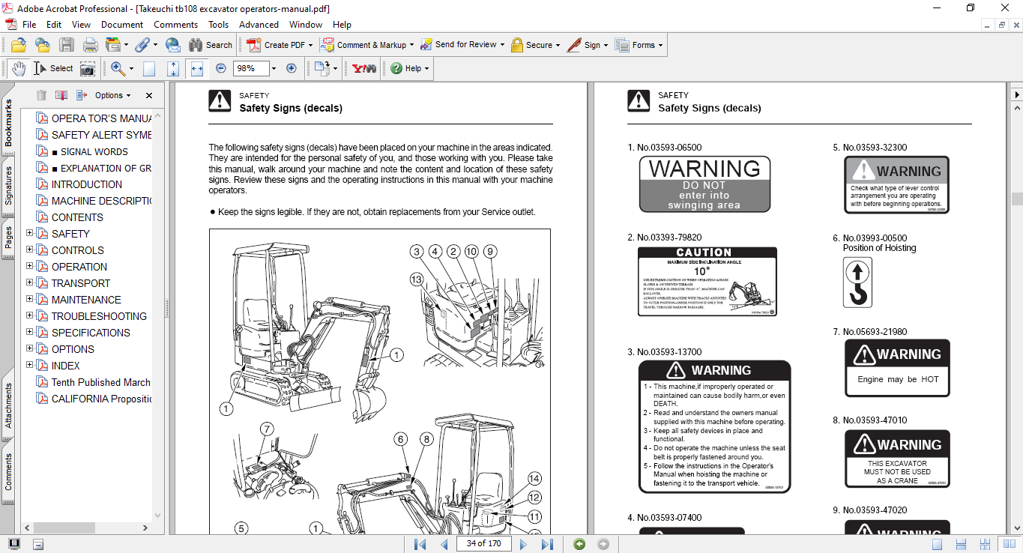Viewport: 1023px width, 553px height.
Task: Expand the SAFETY bookmark
Action: tap(30, 234)
